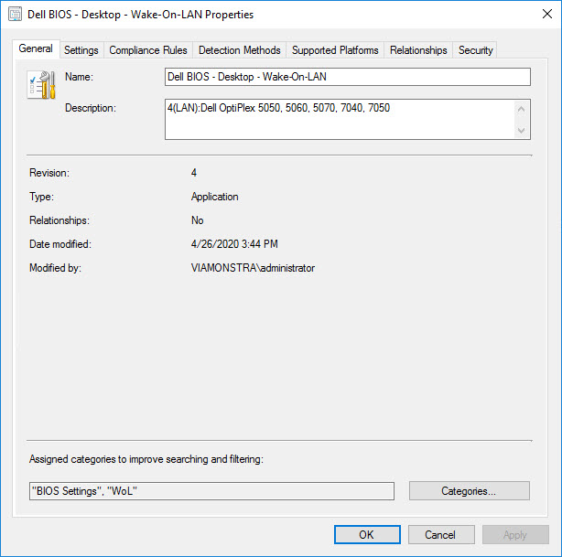Screen dimensions: 562x557
Task: Click inside the Description text box
Action: coord(339,120)
